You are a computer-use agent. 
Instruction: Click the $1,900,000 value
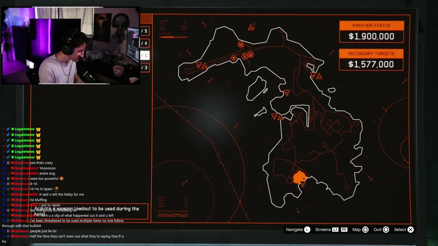(371, 37)
